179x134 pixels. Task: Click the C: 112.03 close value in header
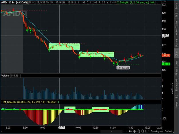(x=92, y=2)
